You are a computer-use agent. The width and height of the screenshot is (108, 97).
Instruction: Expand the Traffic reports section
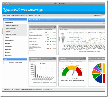(x=25, y=37)
